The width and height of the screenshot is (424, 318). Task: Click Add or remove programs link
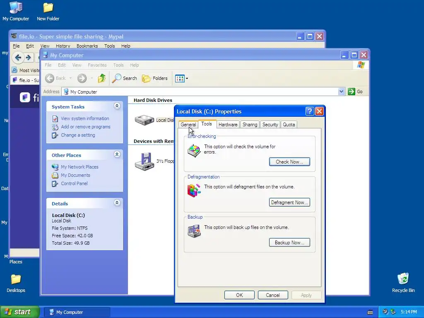pos(85,127)
